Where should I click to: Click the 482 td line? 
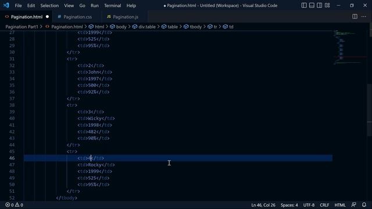point(93,132)
